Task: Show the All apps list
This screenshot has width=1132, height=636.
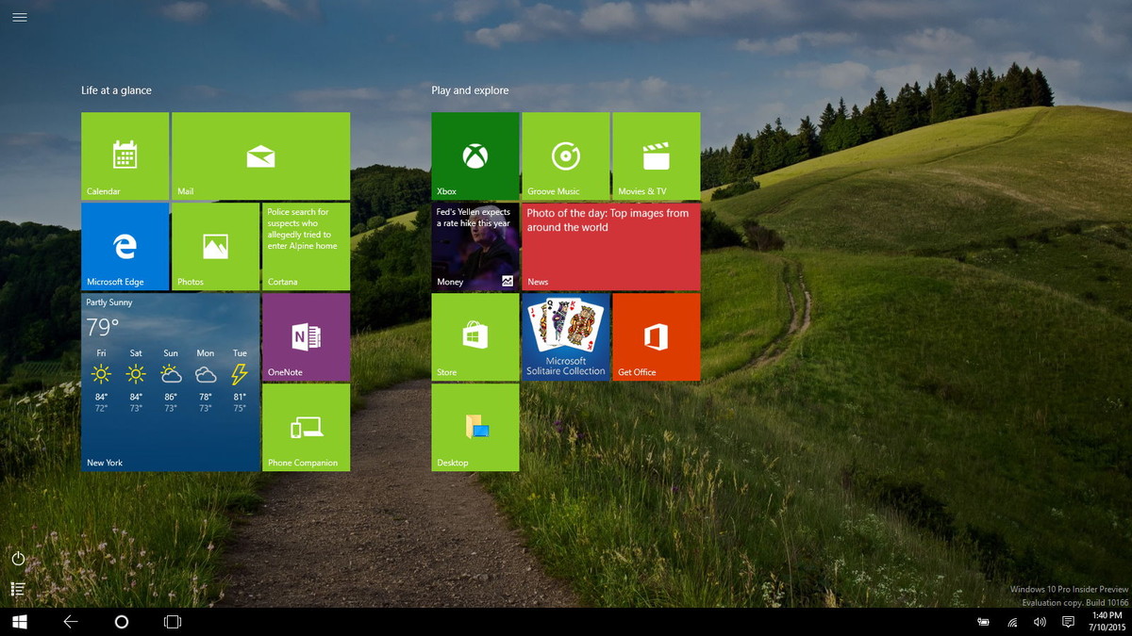Action: coord(18,589)
